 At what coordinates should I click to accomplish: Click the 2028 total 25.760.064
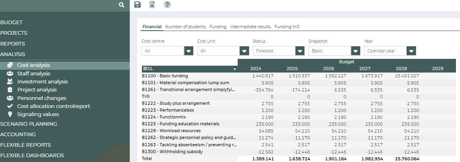pos(407,159)
